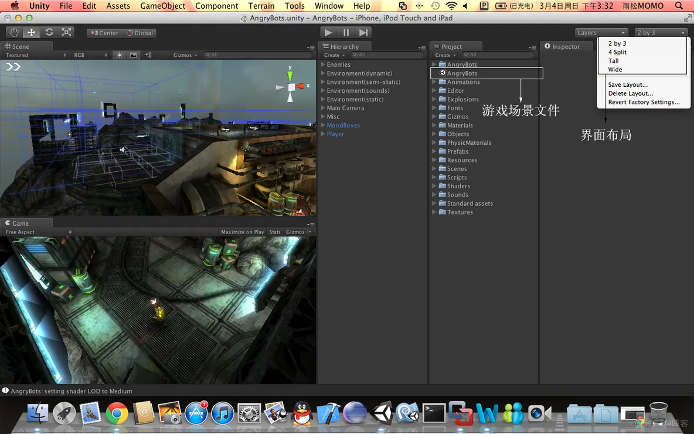Select the Prefabs folder
The height and width of the screenshot is (434, 694).
[x=458, y=151]
